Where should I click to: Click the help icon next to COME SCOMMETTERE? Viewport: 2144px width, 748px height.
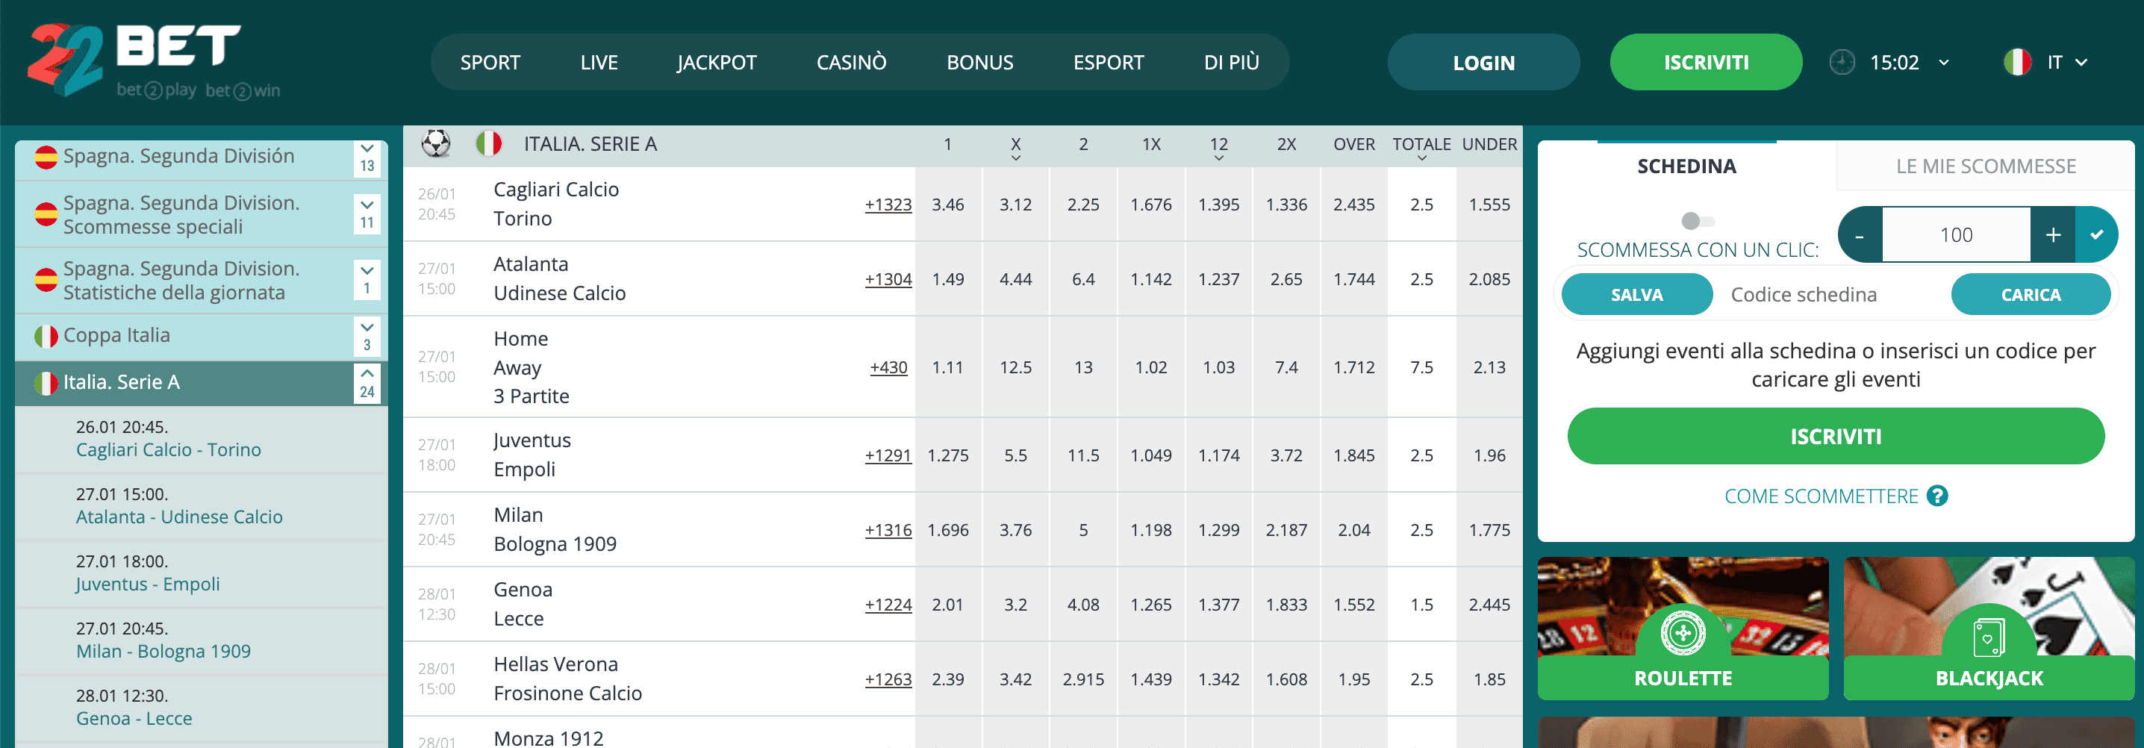[x=1939, y=496]
